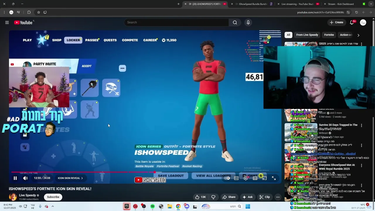Enter fullscreen in the video player
The image size is (375, 211).
point(274,178)
